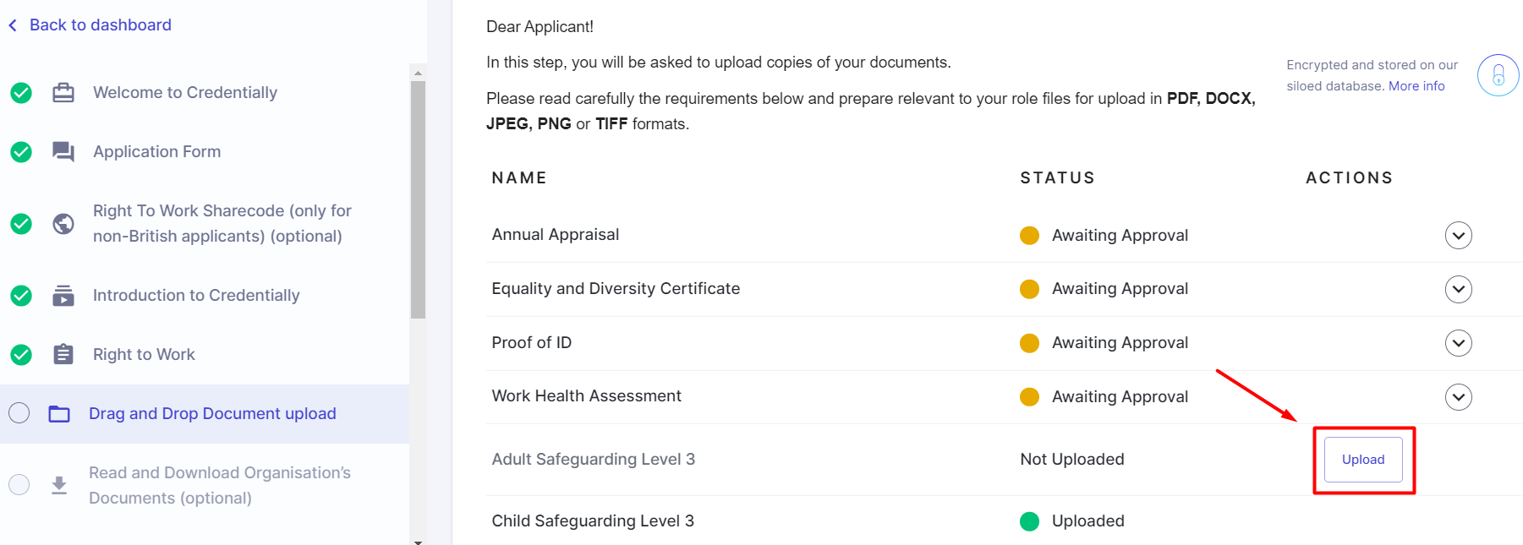
Task: Click the encryption lock icon near More info
Action: pos(1497,74)
